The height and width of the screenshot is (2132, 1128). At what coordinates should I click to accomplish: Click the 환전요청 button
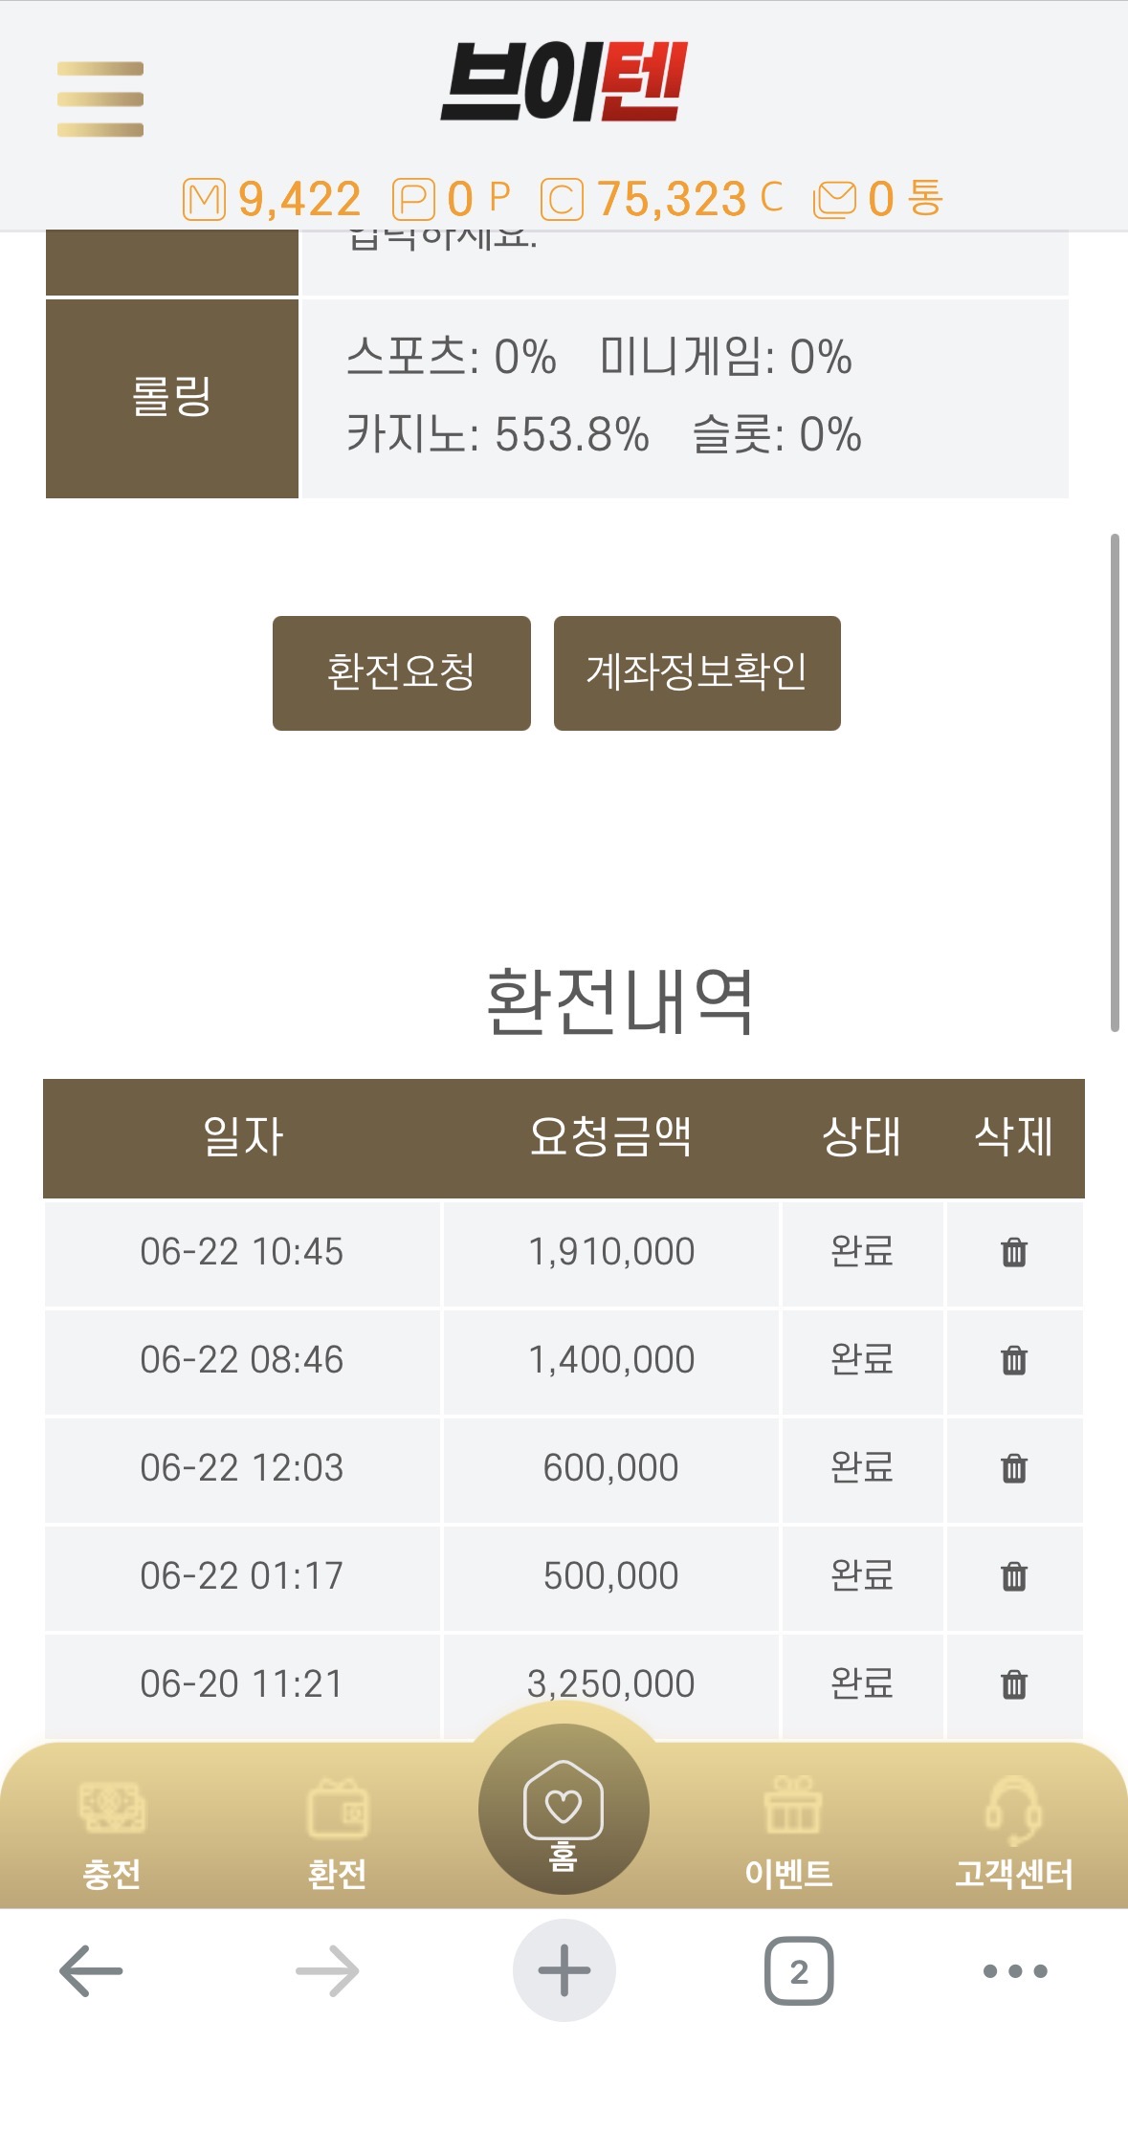pyautogui.click(x=402, y=673)
